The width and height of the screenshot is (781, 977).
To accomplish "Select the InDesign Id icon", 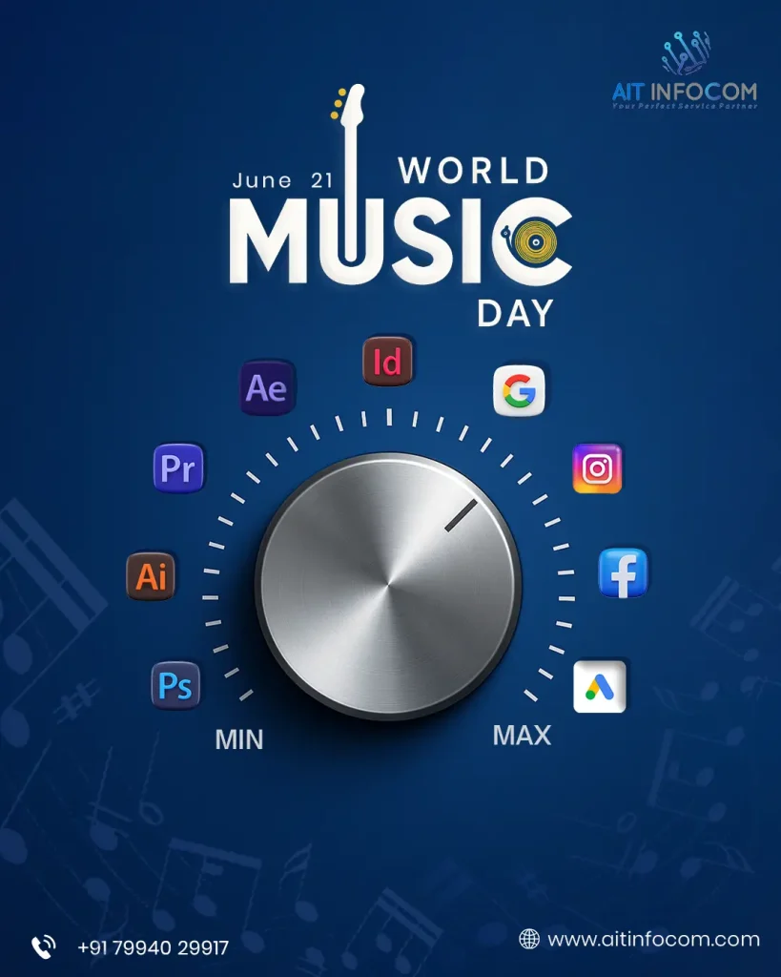I will point(387,362).
